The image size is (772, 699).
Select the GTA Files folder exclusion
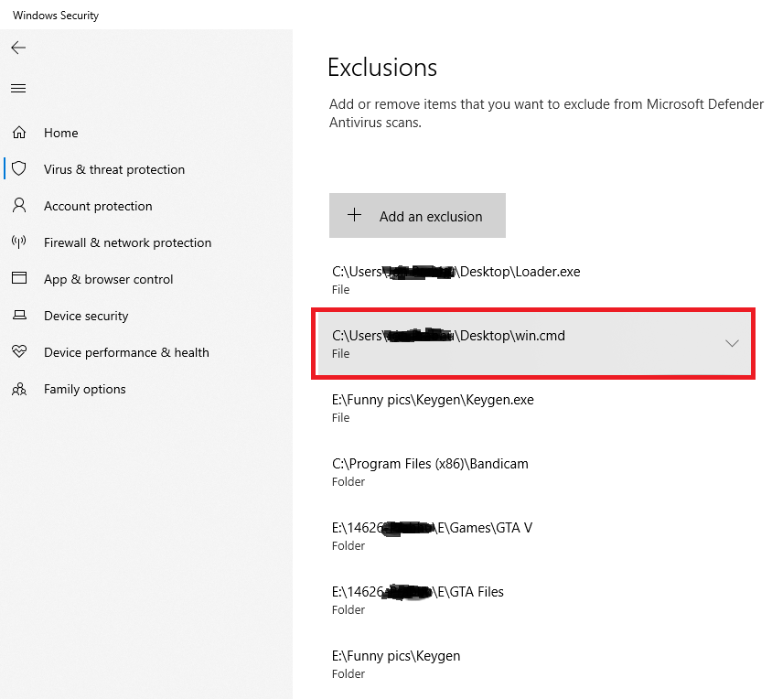533,599
